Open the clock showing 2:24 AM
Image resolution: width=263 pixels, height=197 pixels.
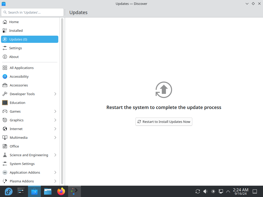coord(240,191)
